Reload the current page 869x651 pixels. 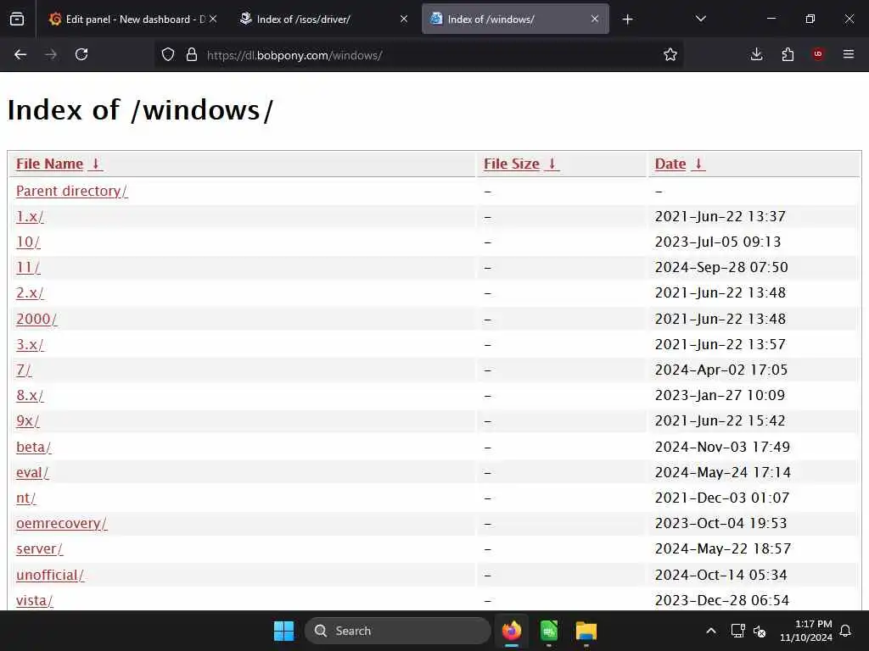[x=81, y=54]
